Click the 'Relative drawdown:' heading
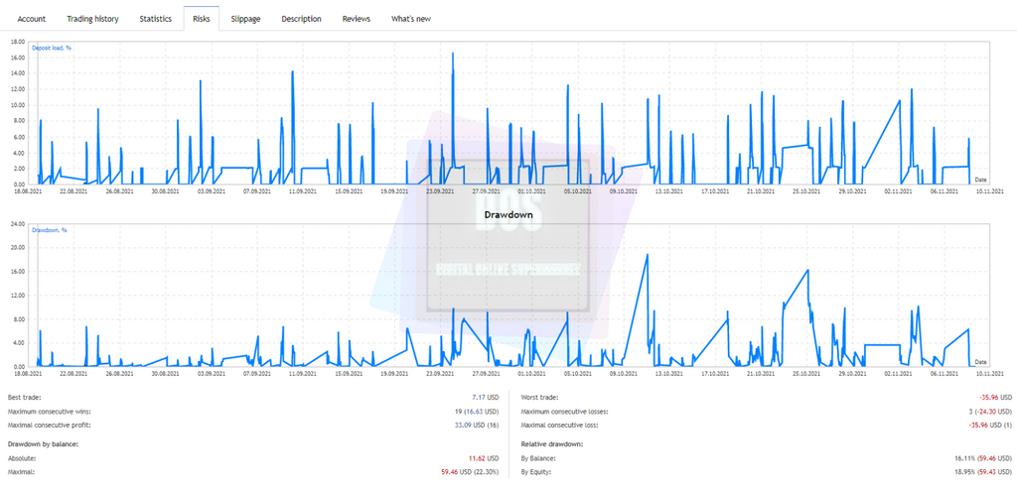The width and height of the screenshot is (1017, 489). click(551, 444)
